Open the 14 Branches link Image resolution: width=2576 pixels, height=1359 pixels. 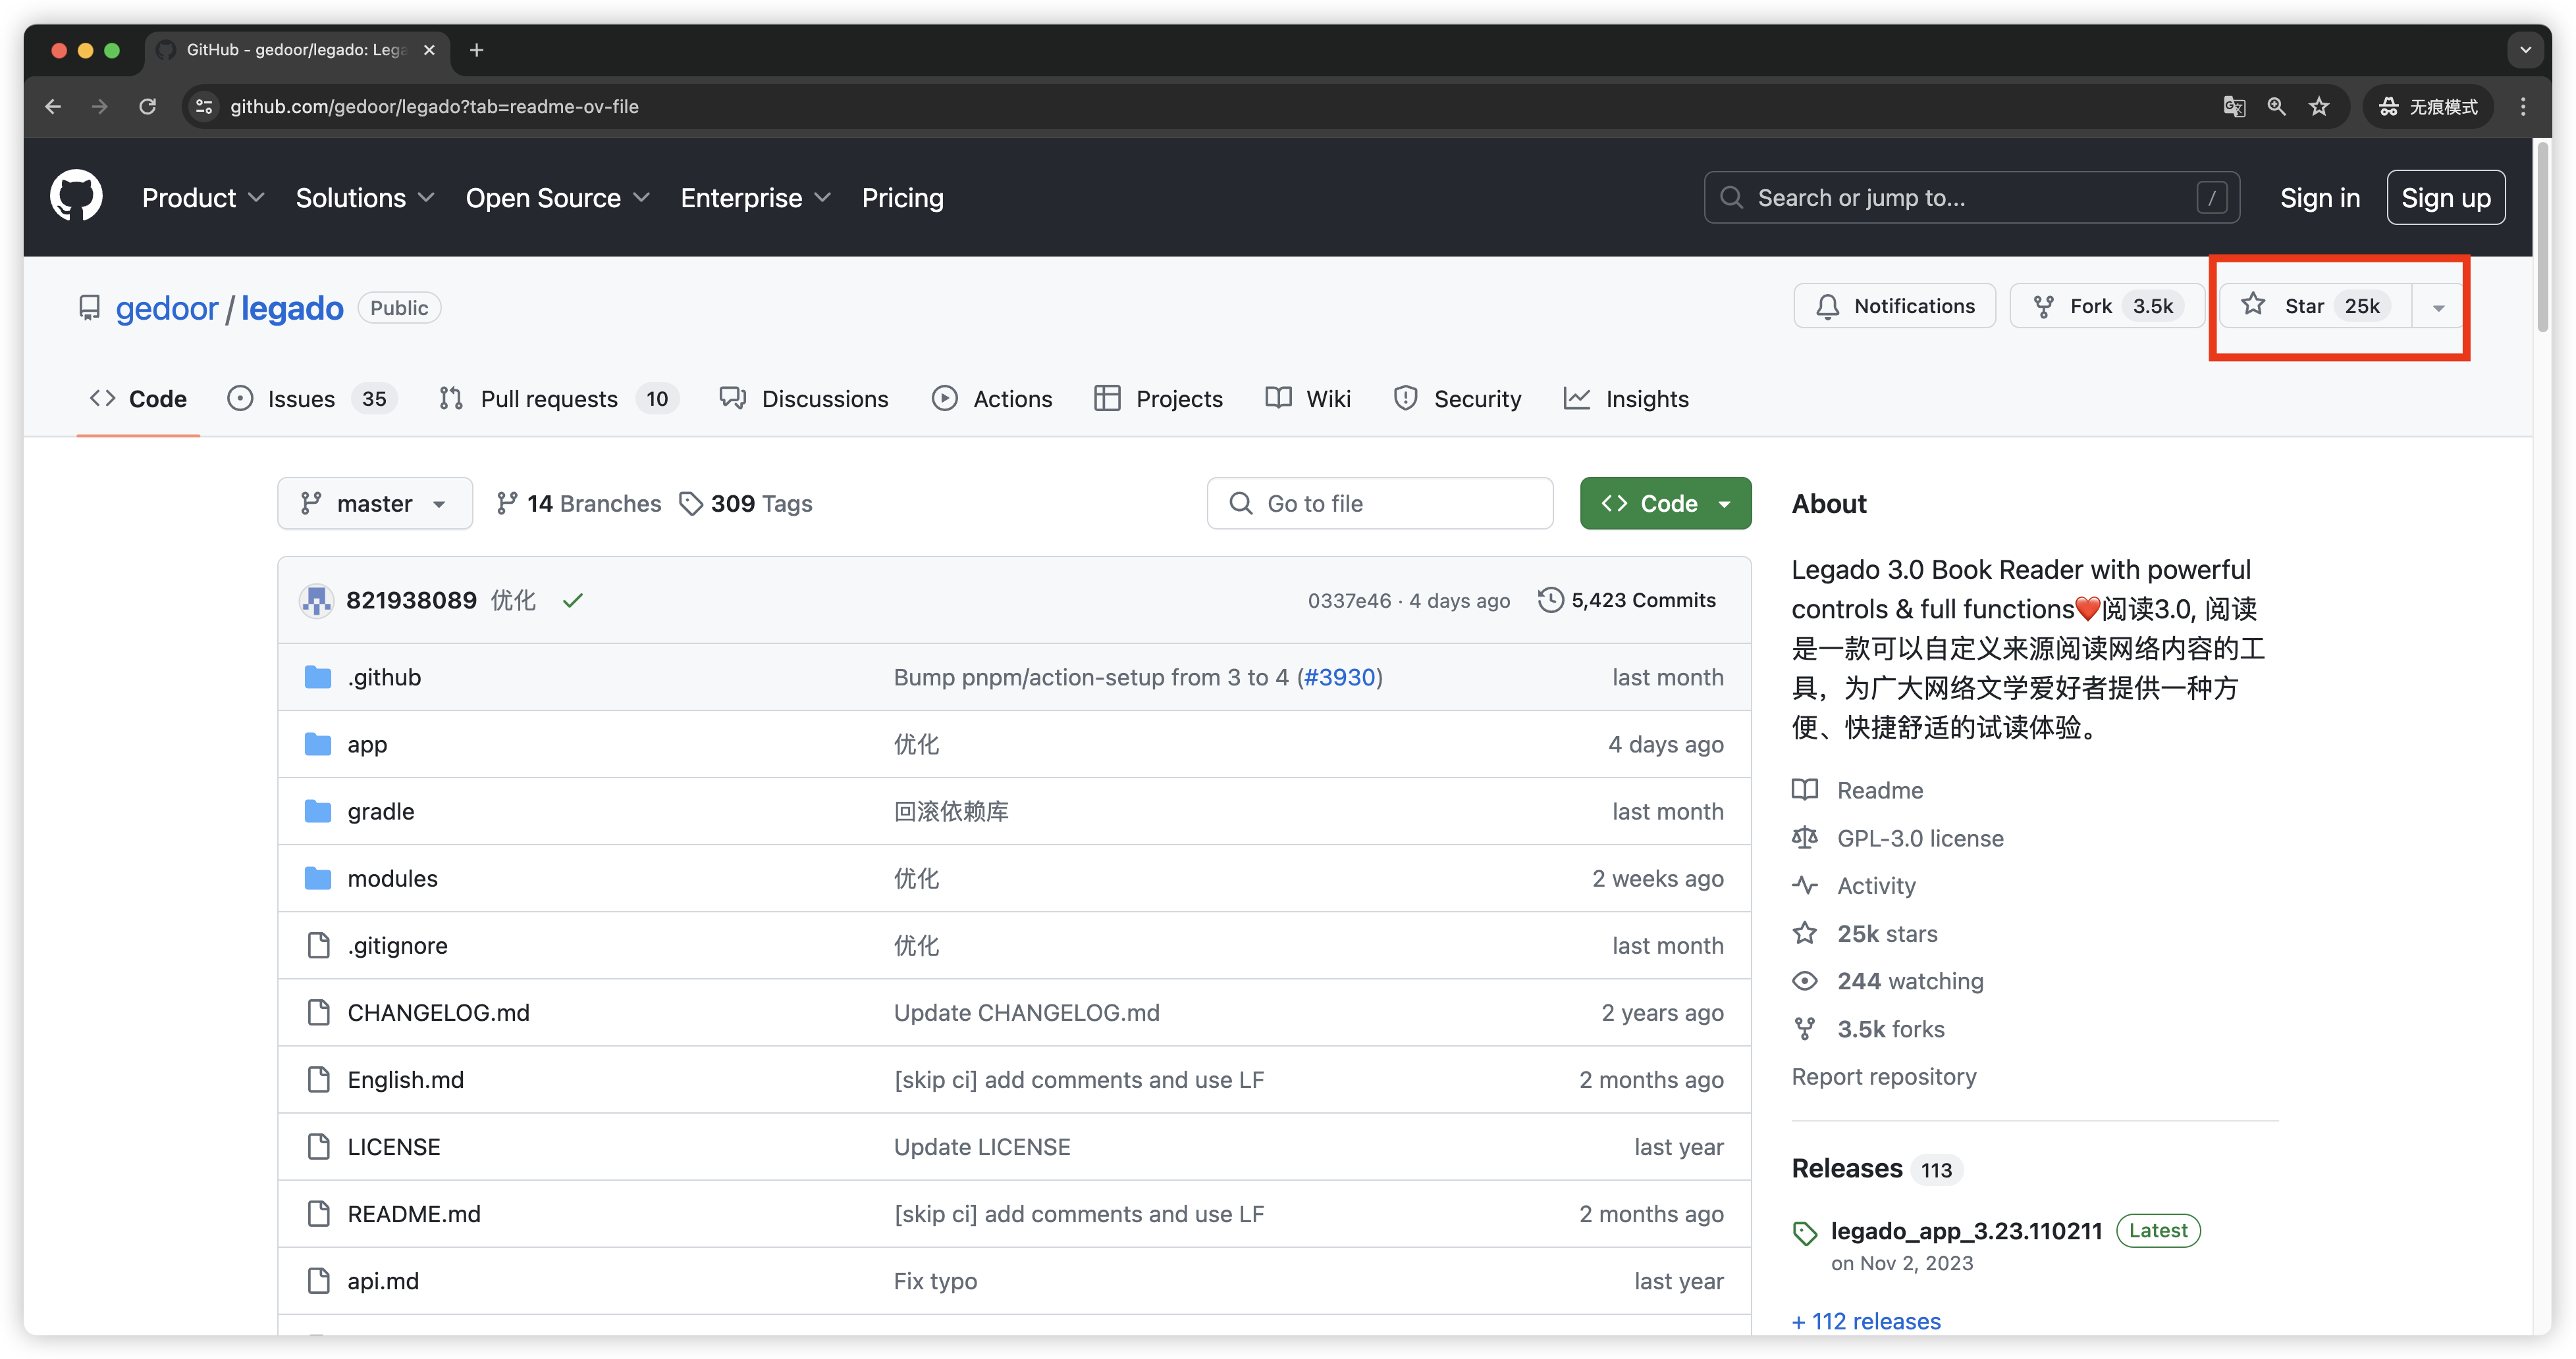point(578,503)
